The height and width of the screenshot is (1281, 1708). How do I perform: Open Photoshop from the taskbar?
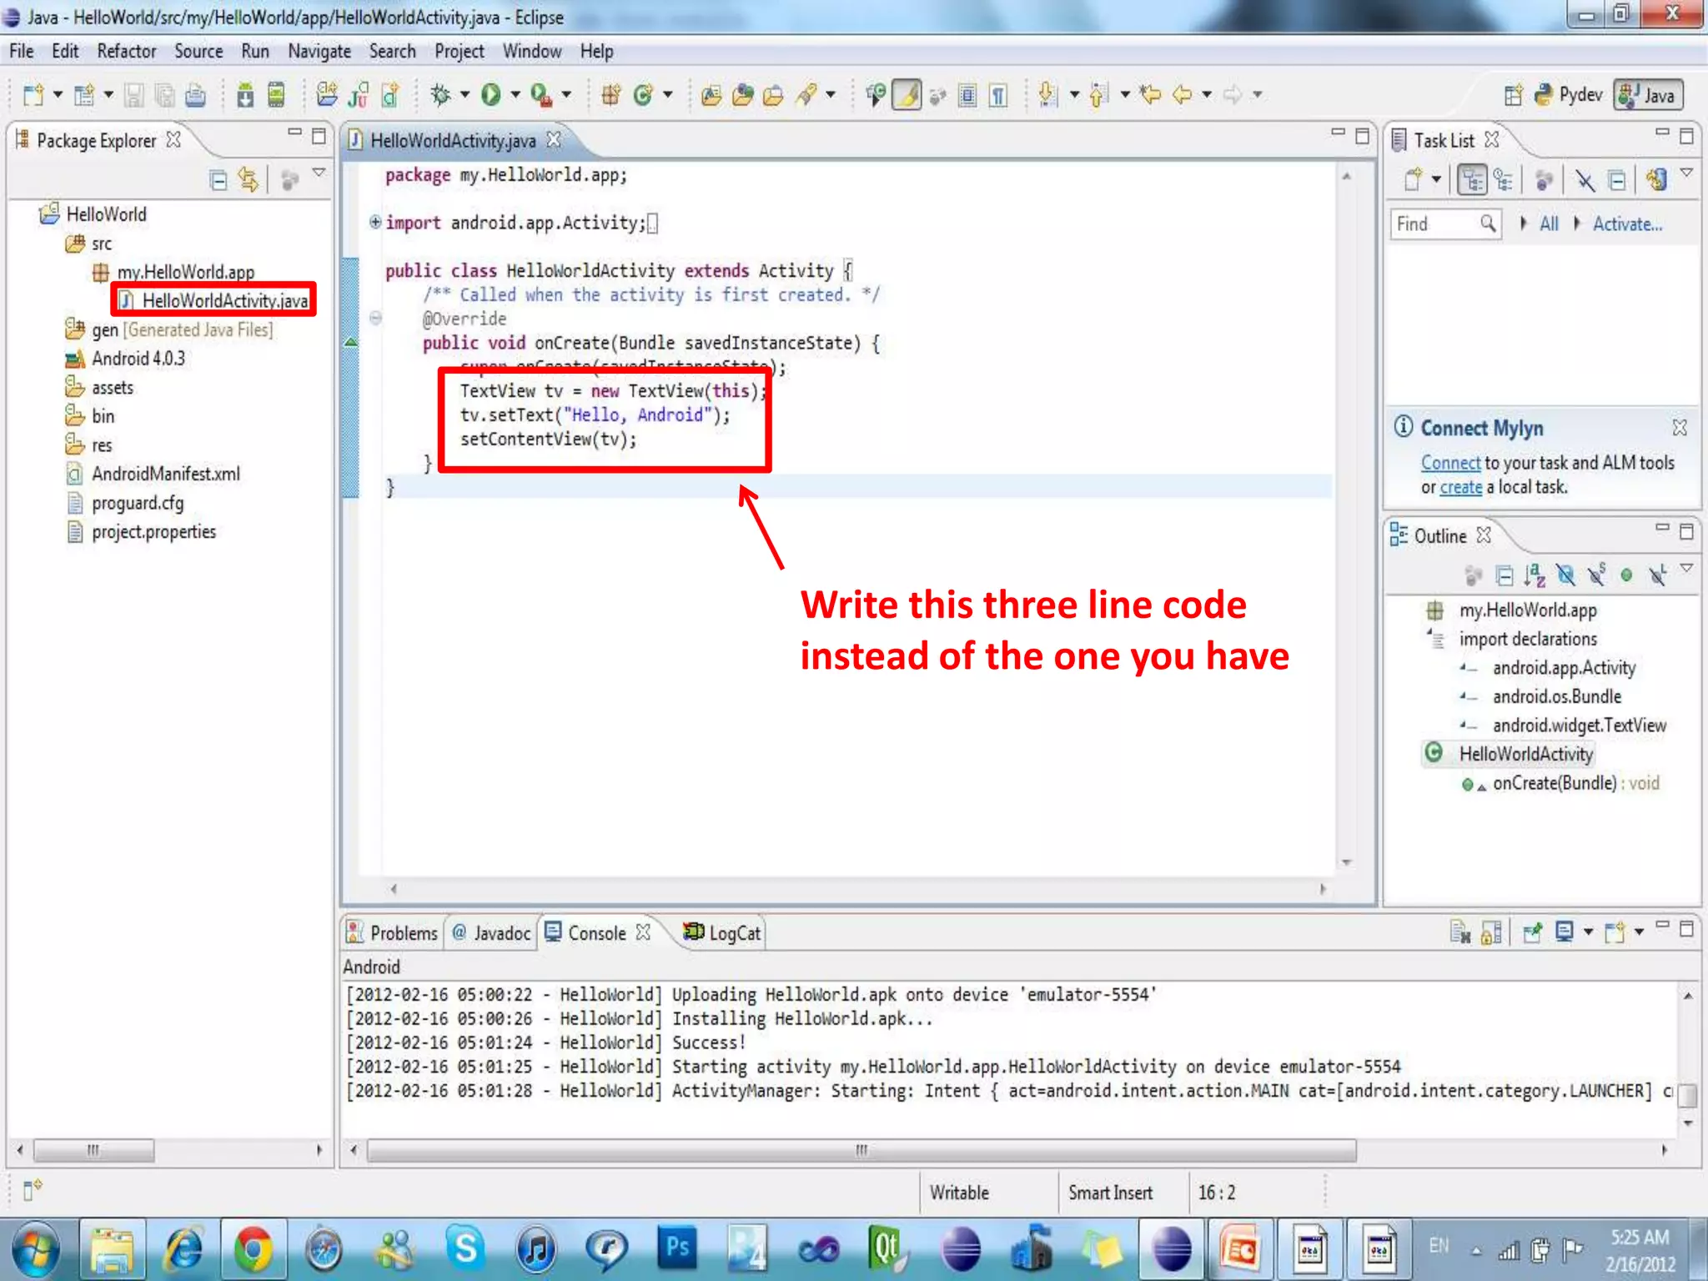677,1249
